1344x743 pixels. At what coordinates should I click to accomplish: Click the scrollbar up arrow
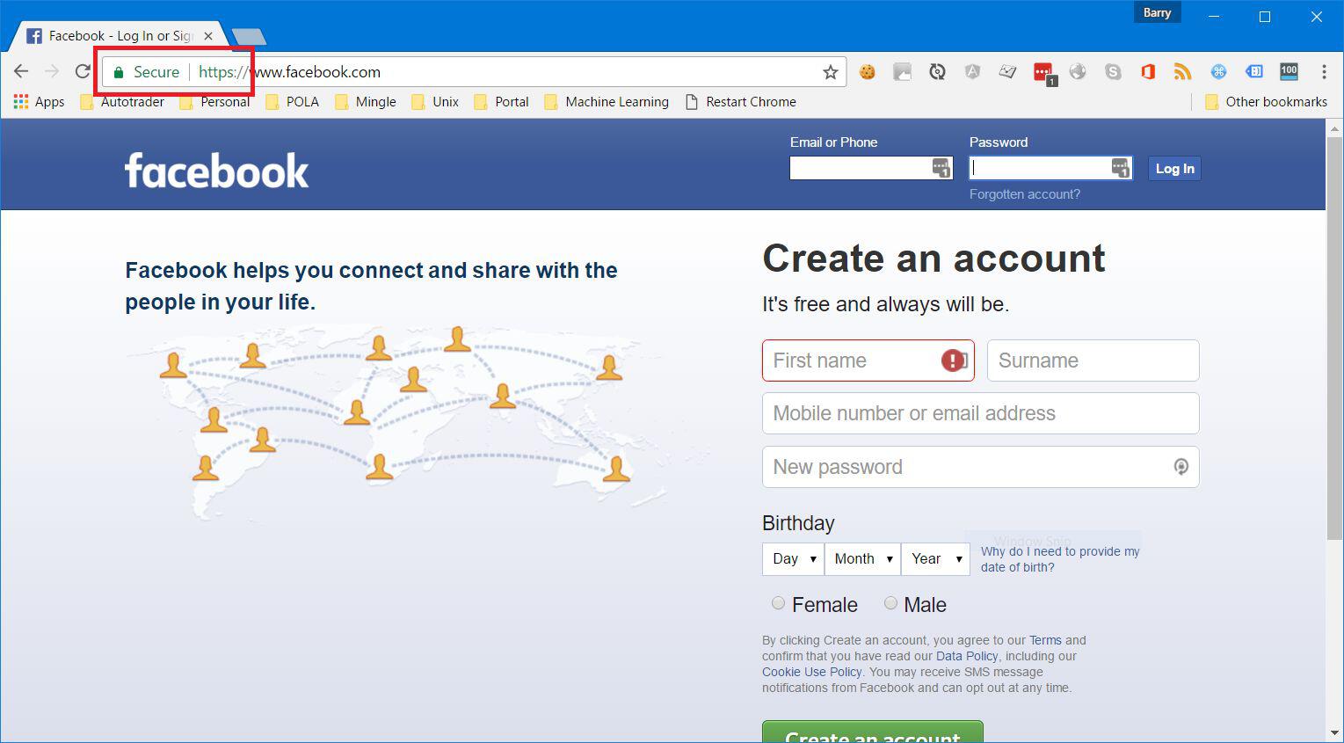point(1334,128)
